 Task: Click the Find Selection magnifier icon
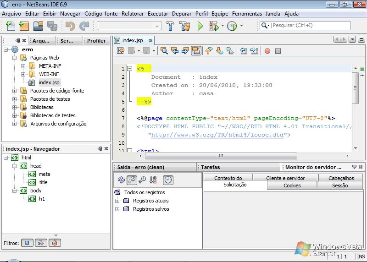pos(164,51)
